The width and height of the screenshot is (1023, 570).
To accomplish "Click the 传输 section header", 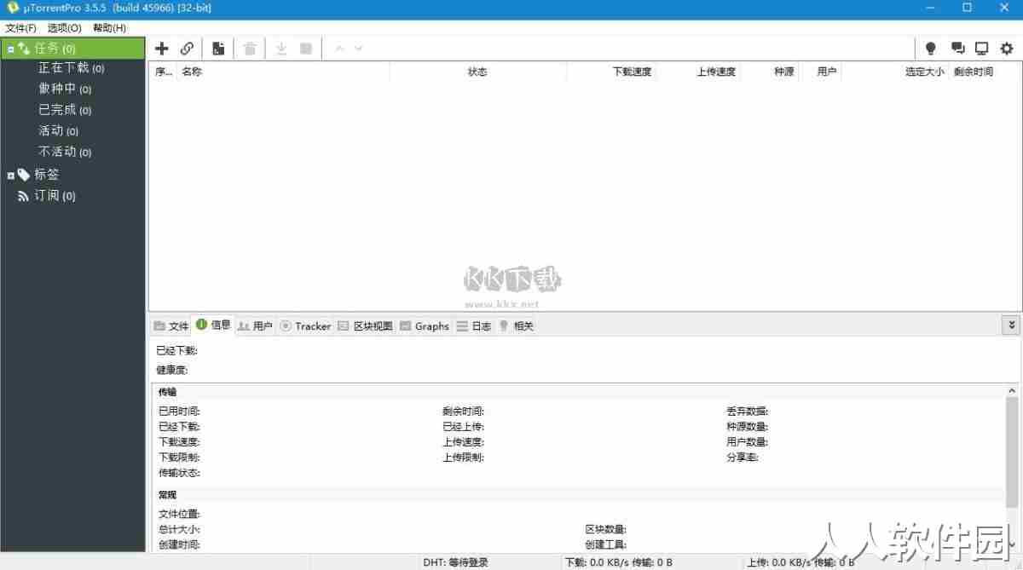I will pos(167,392).
